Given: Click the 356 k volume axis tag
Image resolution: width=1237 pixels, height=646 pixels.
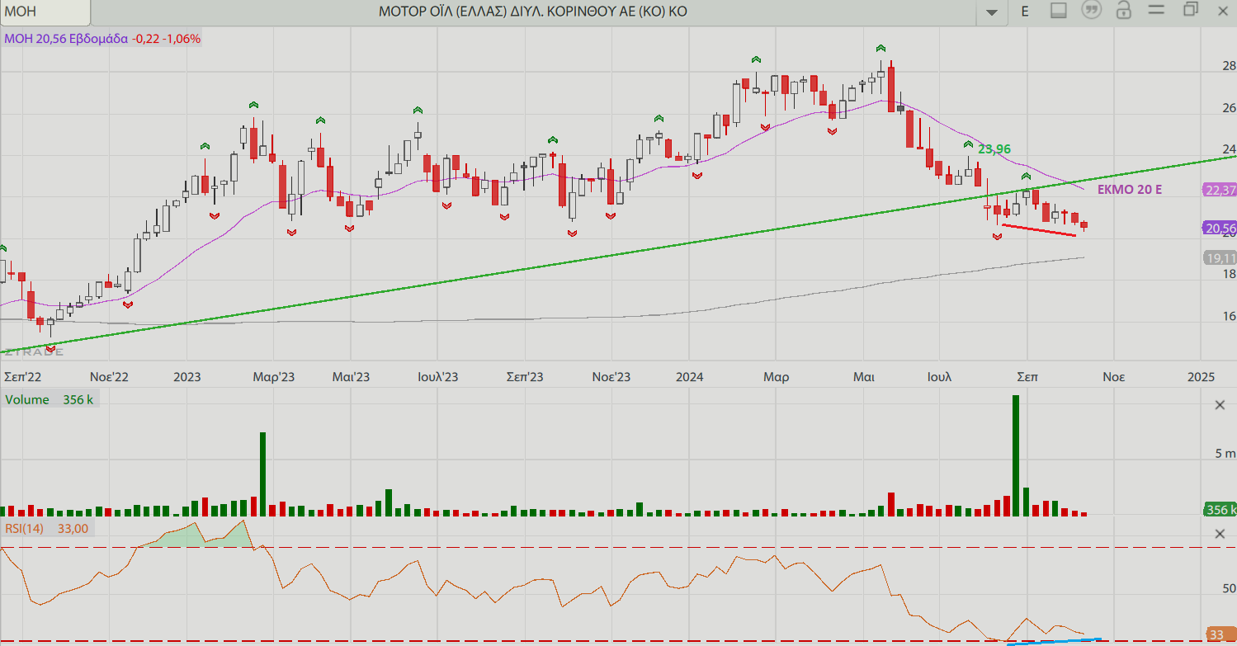Looking at the screenshot, I should click(x=1220, y=509).
